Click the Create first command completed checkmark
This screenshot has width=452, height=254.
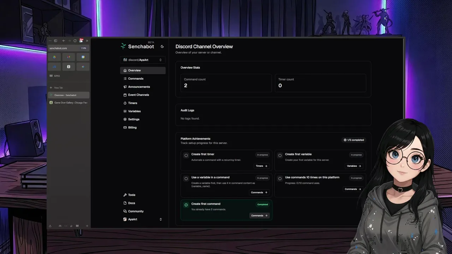click(186, 205)
